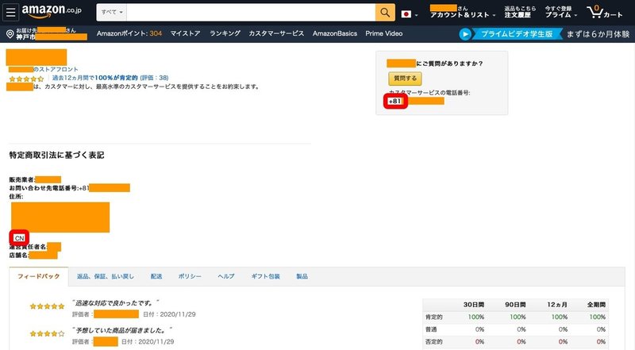
Task: Open the Japan flag language selector
Action: (410, 14)
